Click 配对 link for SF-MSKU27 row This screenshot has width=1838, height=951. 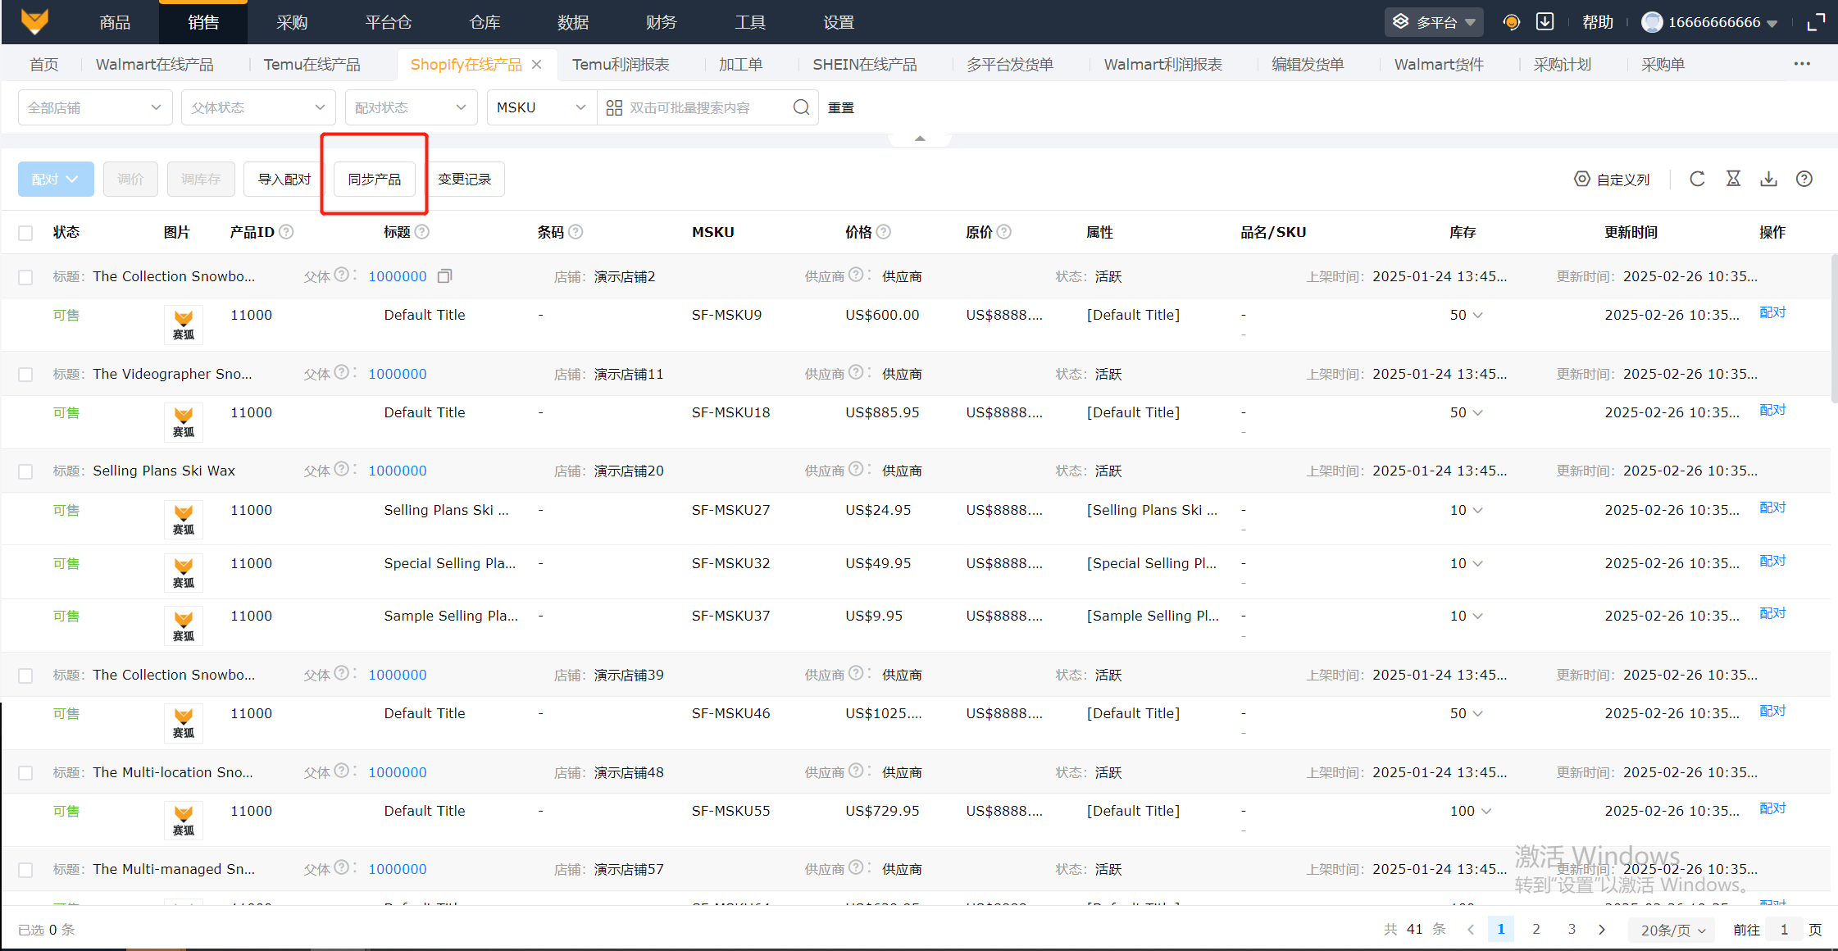1772,507
